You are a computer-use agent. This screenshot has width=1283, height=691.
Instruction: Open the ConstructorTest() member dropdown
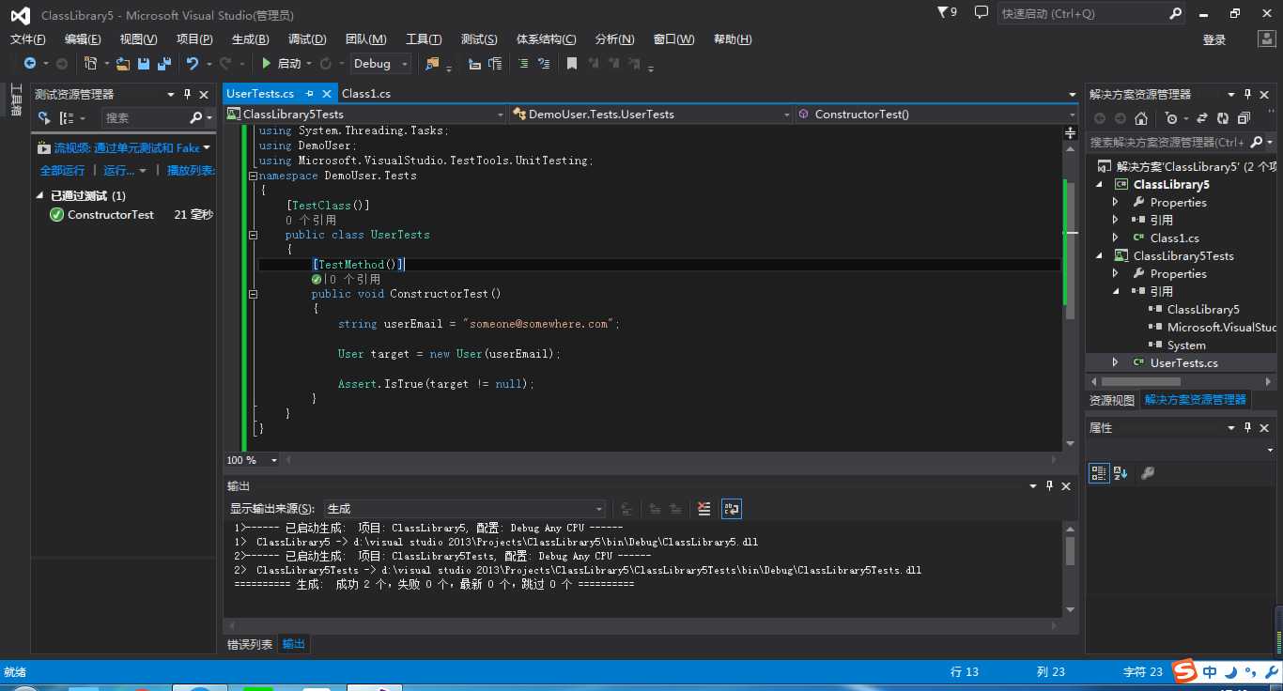coord(936,114)
